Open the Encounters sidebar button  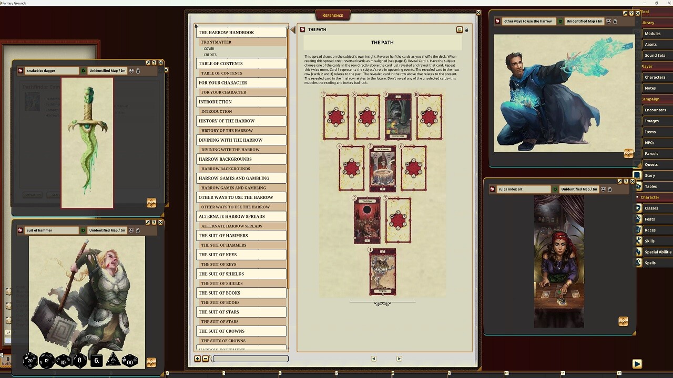pyautogui.click(x=655, y=110)
